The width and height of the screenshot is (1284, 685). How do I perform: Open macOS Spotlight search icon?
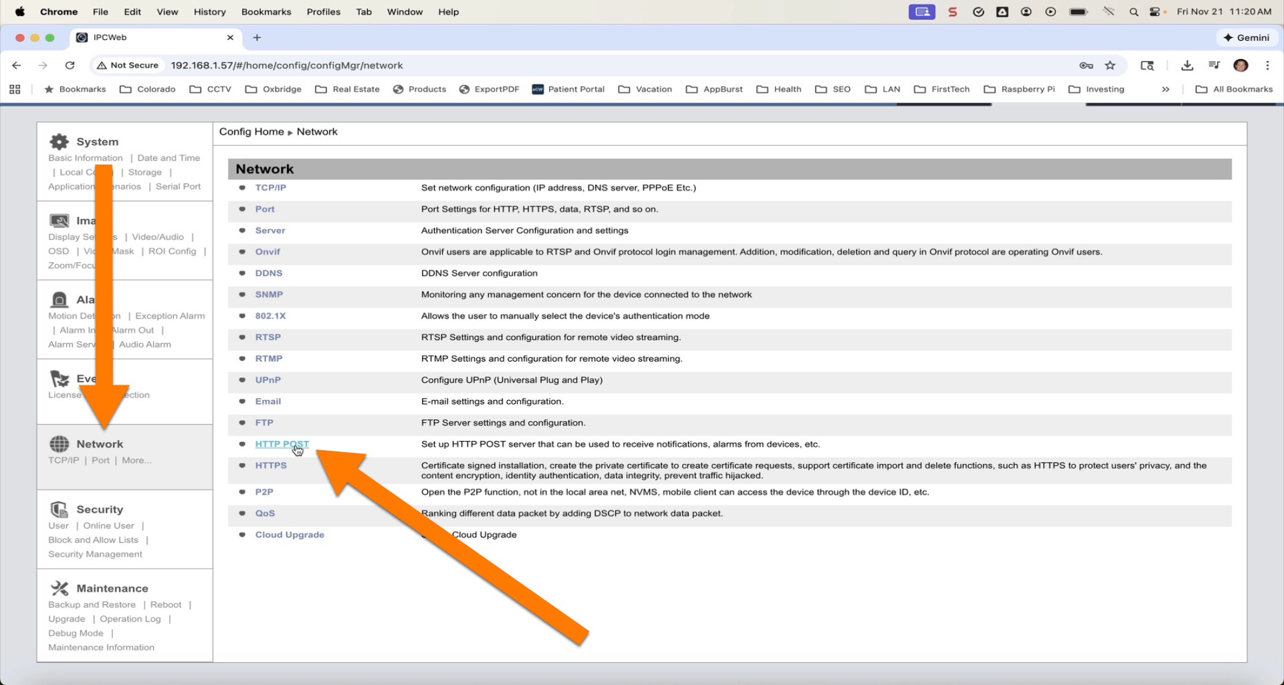coord(1134,11)
